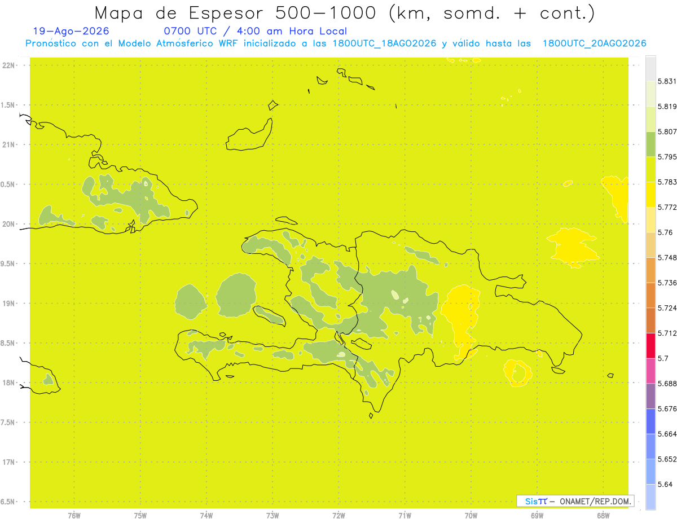Click the legend value 5.748
The height and width of the screenshot is (523, 677).
pyautogui.click(x=667, y=258)
